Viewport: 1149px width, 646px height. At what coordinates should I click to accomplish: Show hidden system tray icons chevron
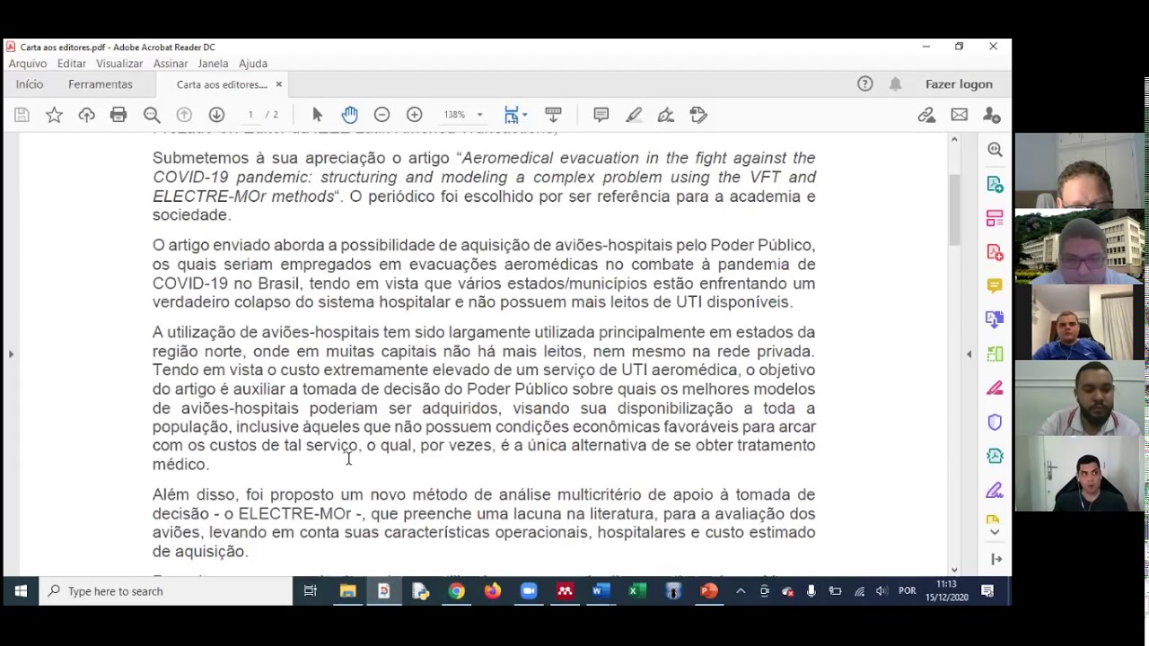741,591
